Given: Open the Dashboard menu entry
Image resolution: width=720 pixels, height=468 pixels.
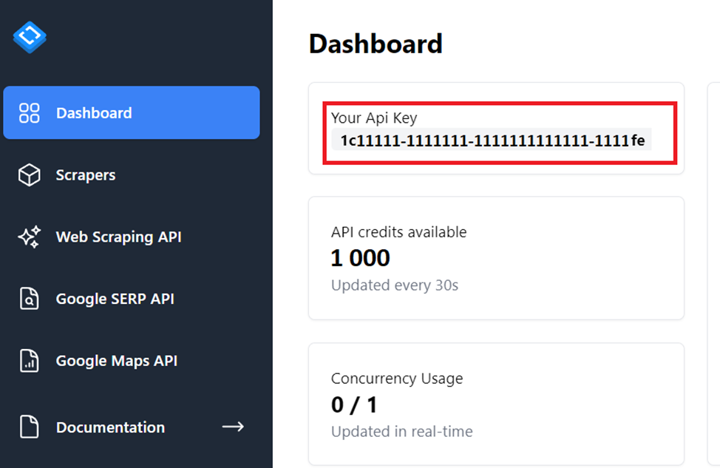Looking at the screenshot, I should [94, 112].
